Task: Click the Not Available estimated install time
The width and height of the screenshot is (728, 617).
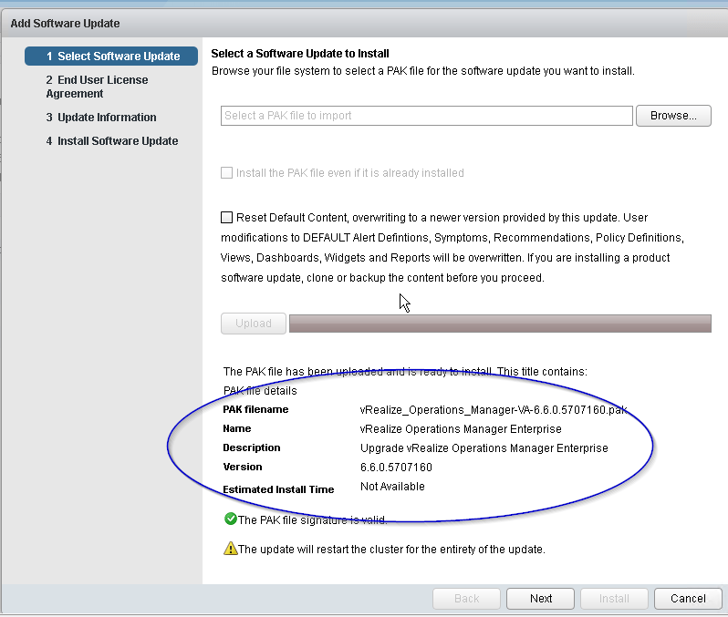Action: pos(392,487)
